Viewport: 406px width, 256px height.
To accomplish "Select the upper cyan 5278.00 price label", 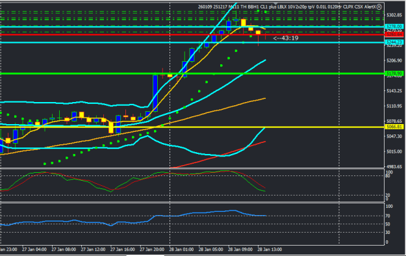I will pos(394,27).
